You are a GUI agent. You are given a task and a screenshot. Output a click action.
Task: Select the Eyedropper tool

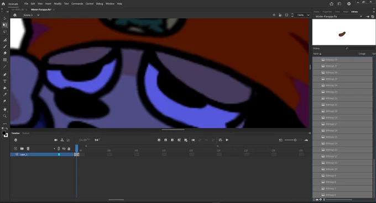point(5,94)
